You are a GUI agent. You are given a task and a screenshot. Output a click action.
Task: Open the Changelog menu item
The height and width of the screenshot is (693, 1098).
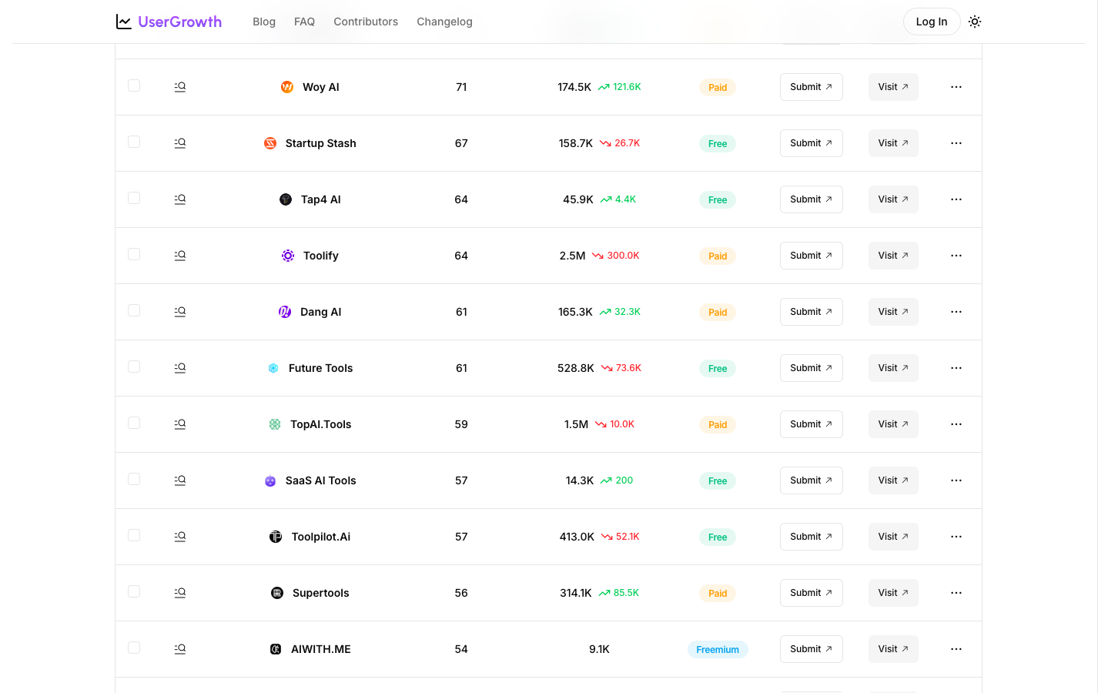[444, 22]
